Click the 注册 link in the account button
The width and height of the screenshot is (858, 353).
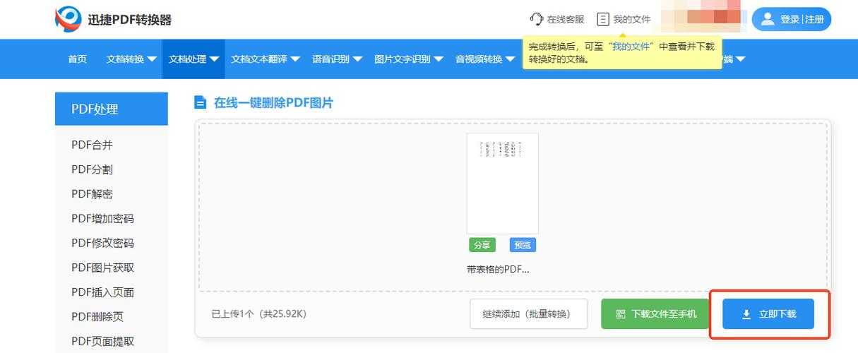(x=814, y=20)
